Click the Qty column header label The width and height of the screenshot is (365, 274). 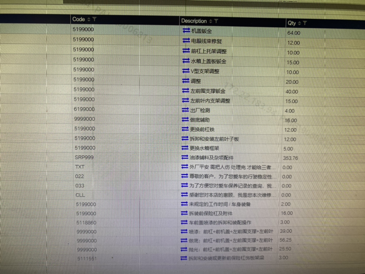tap(291, 23)
